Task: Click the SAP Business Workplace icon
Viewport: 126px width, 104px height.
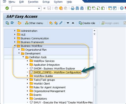Action: [x=19, y=23]
